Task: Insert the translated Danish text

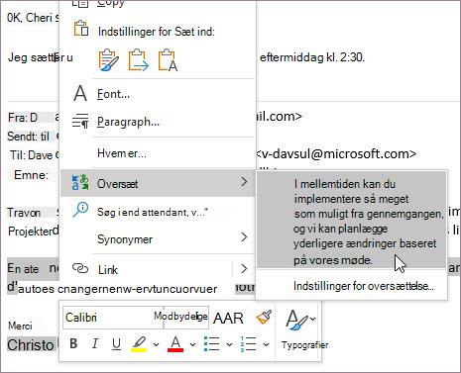Action: 352,221
